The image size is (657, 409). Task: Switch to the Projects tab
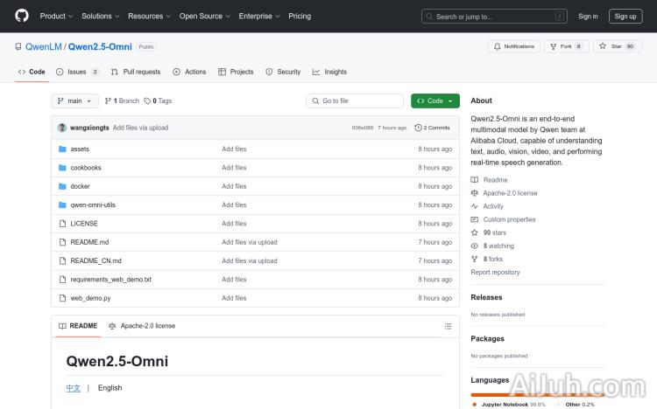[236, 72]
